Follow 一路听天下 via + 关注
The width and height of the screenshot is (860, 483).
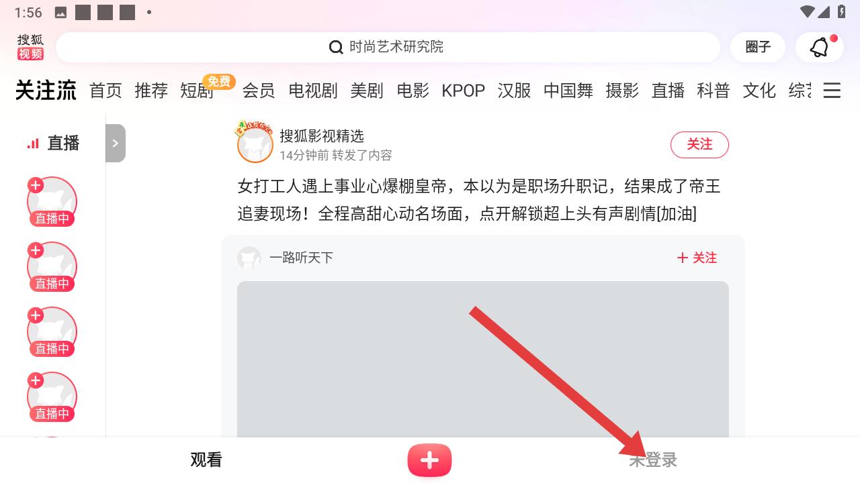click(697, 258)
